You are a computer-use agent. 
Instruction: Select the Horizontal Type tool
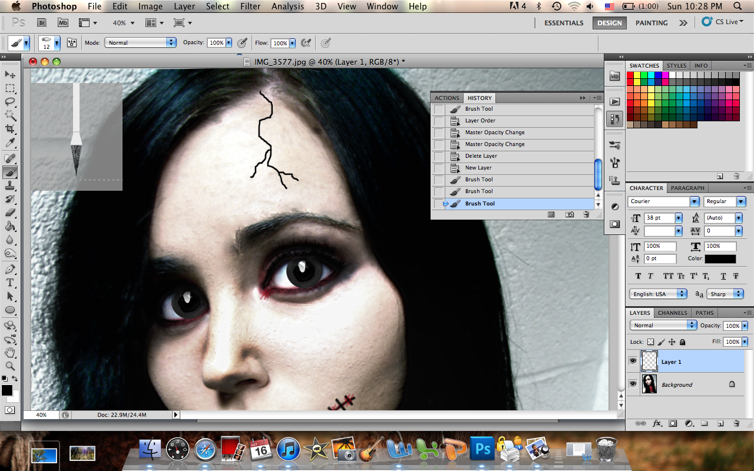(10, 283)
